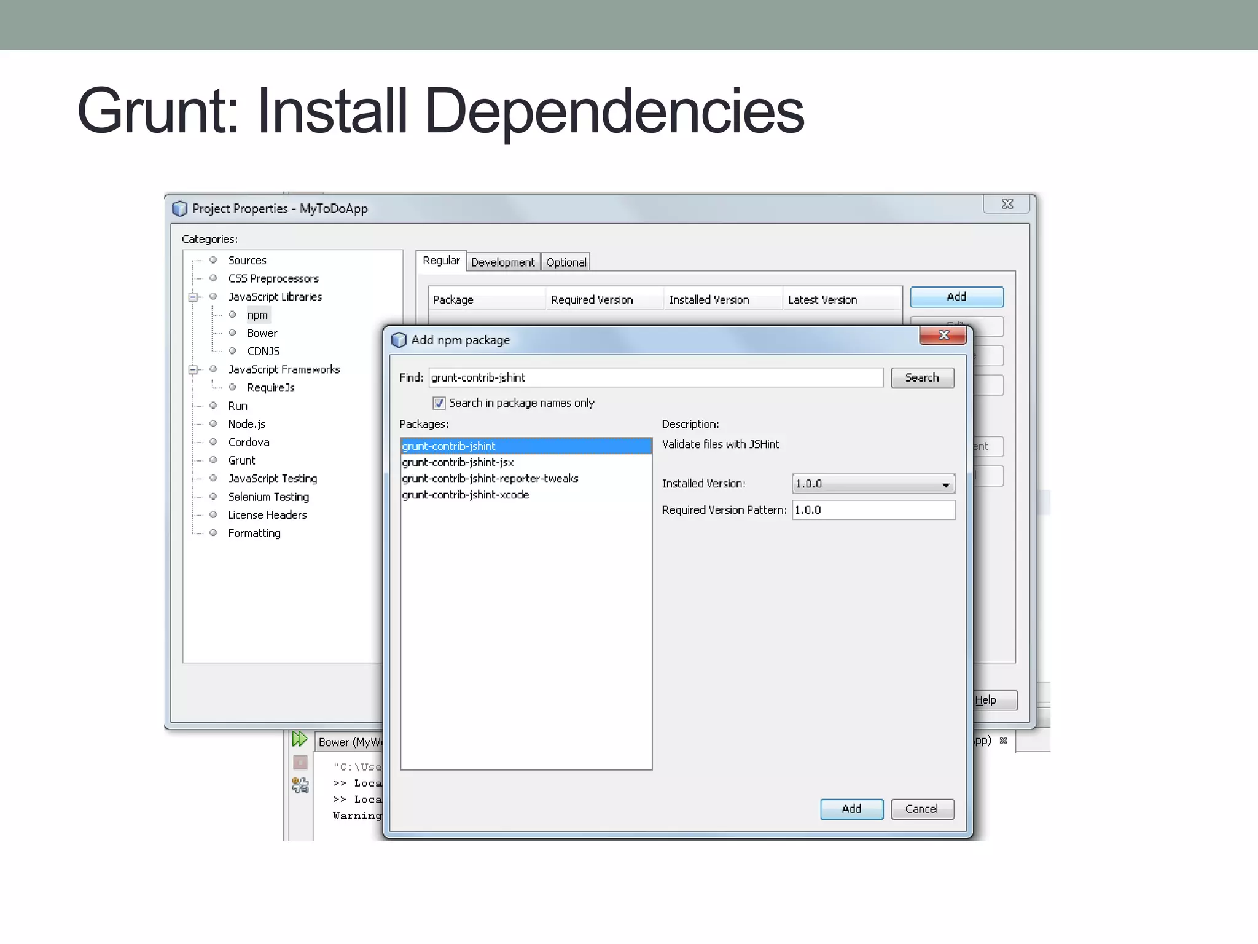The height and width of the screenshot is (944, 1258).
Task: Select CSS Preprocessors category
Action: pyautogui.click(x=273, y=279)
